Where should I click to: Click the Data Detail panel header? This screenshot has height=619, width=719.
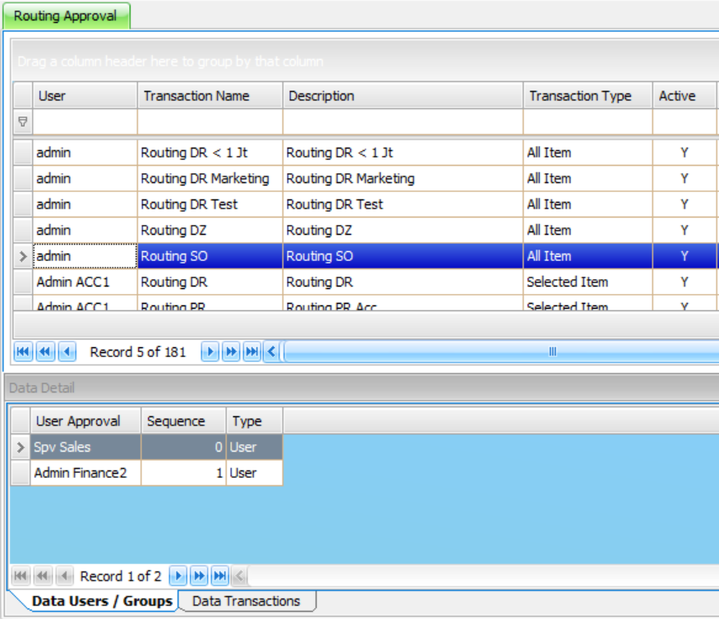(362, 387)
